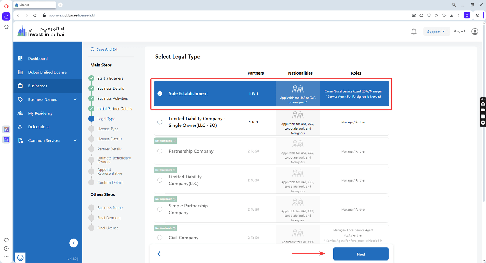Go back with the blue left chevron
The height and width of the screenshot is (263, 486).
tap(159, 254)
